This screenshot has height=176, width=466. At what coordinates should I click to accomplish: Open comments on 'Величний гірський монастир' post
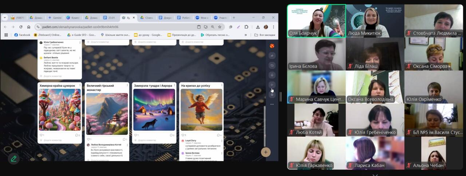(x=125, y=139)
